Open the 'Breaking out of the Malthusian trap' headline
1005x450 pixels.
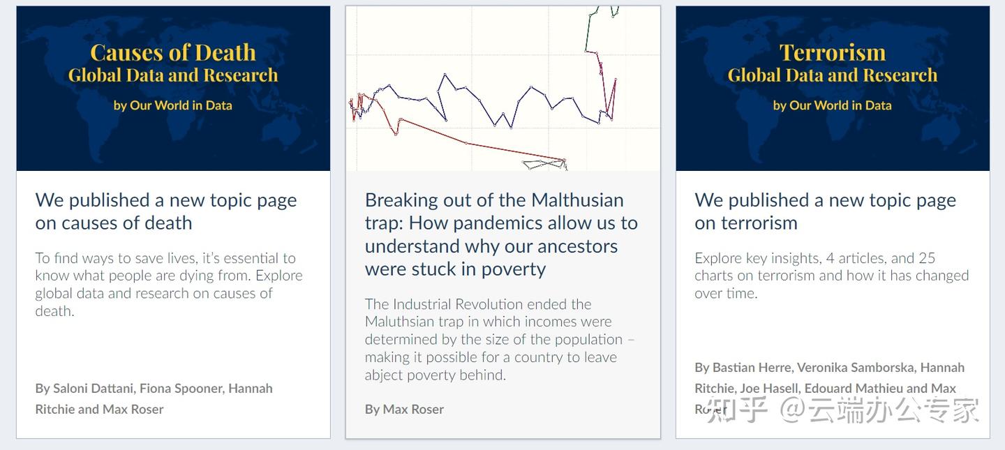501,234
